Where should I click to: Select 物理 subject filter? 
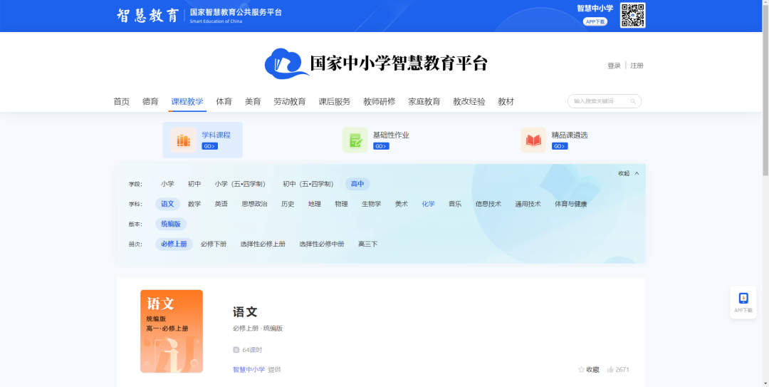click(x=341, y=205)
